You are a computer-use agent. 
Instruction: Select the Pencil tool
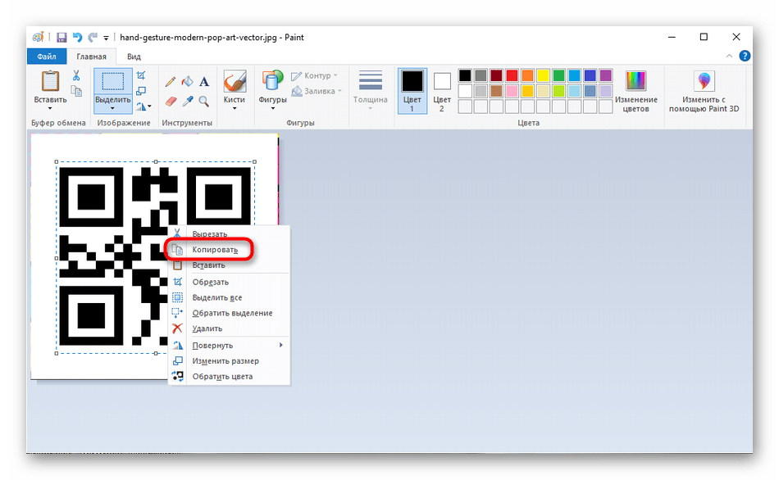point(171,81)
